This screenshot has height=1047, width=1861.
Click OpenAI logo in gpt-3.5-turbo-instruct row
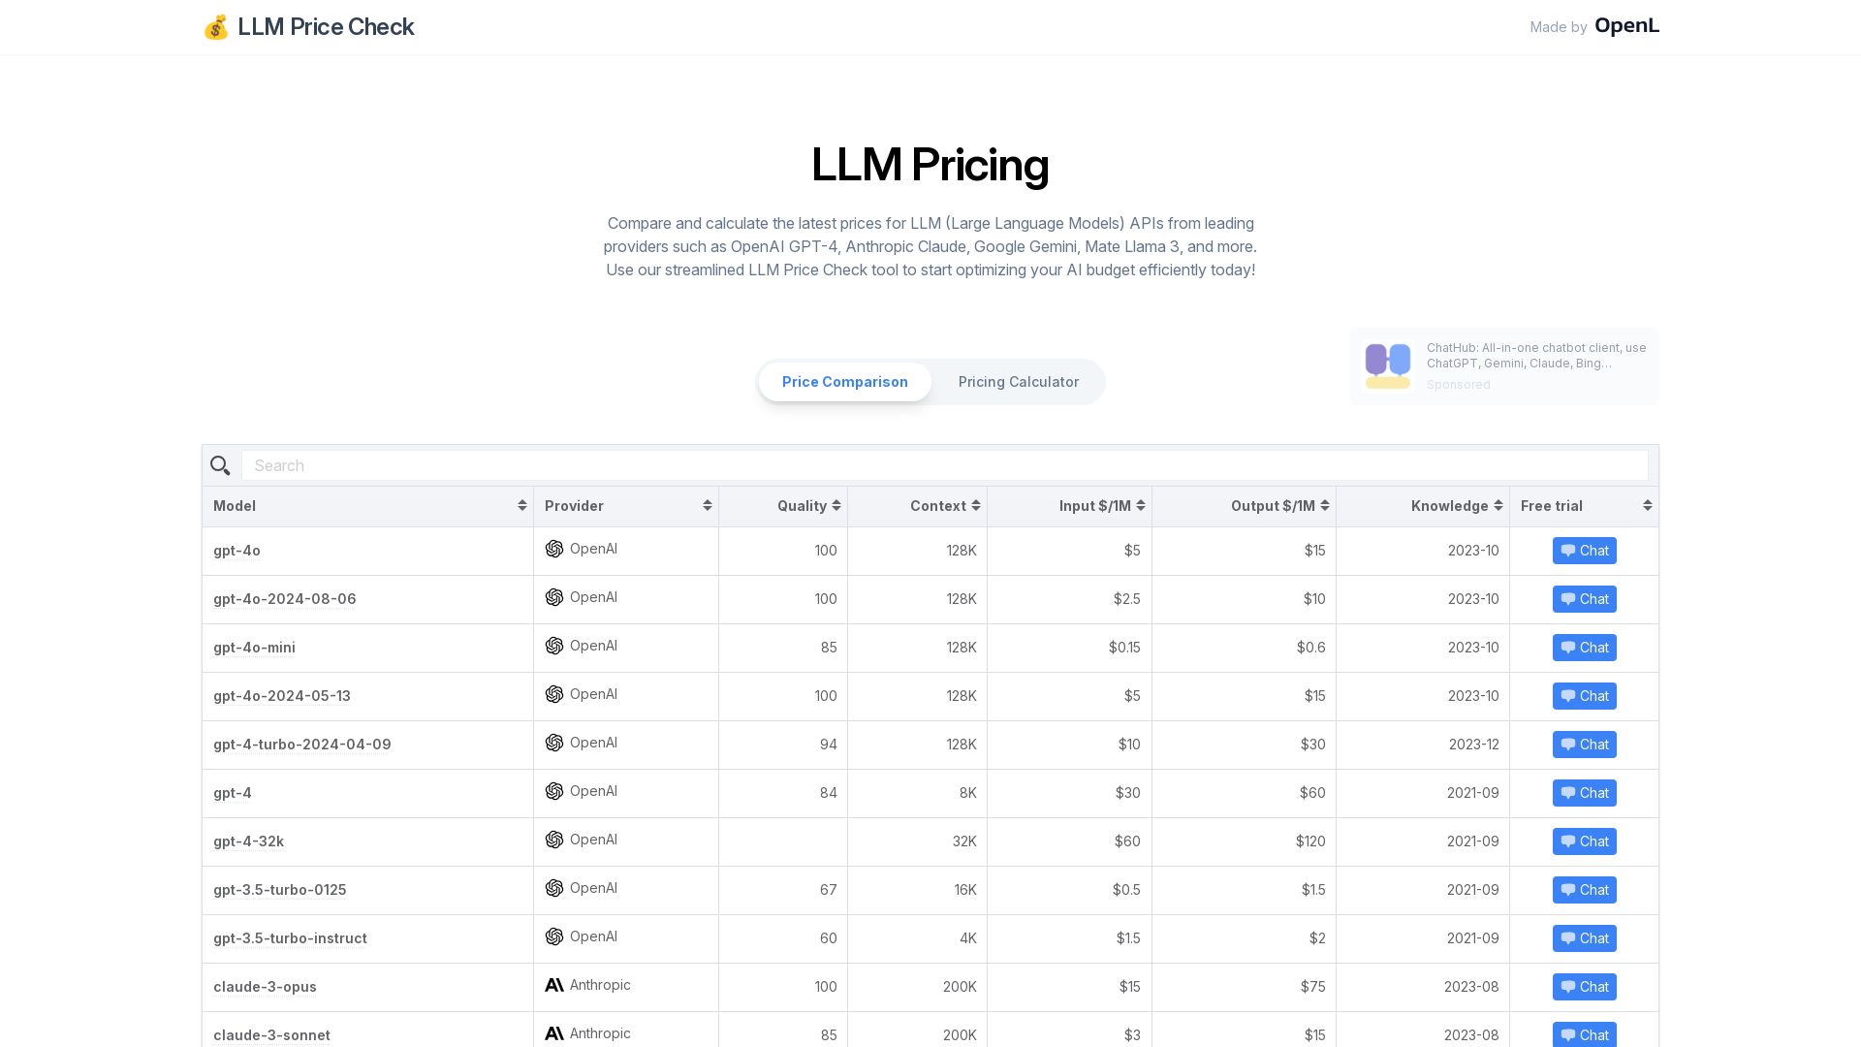pyautogui.click(x=554, y=936)
